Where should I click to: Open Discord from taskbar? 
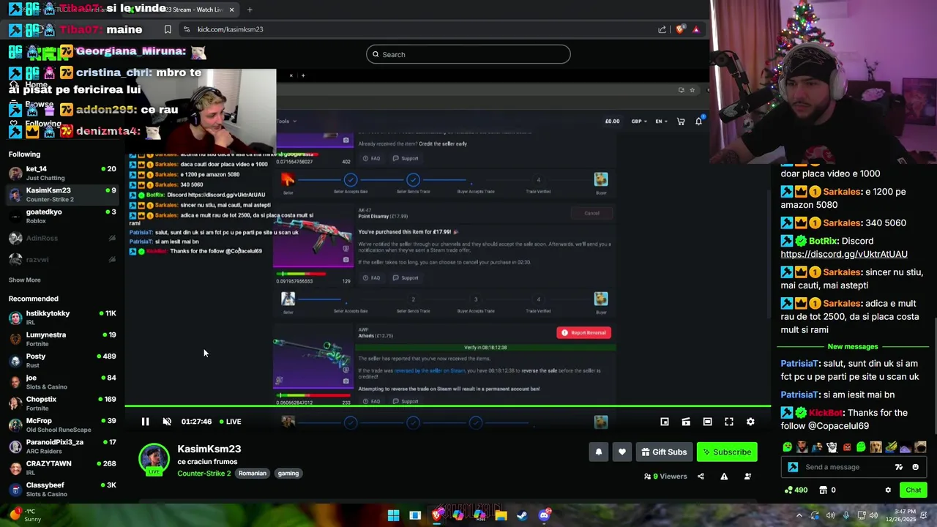(x=544, y=515)
